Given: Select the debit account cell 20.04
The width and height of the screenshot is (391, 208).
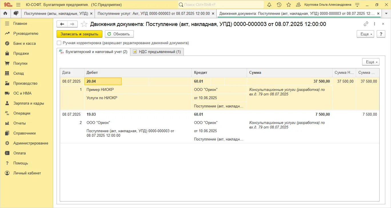Looking at the screenshot, I should [103, 81].
